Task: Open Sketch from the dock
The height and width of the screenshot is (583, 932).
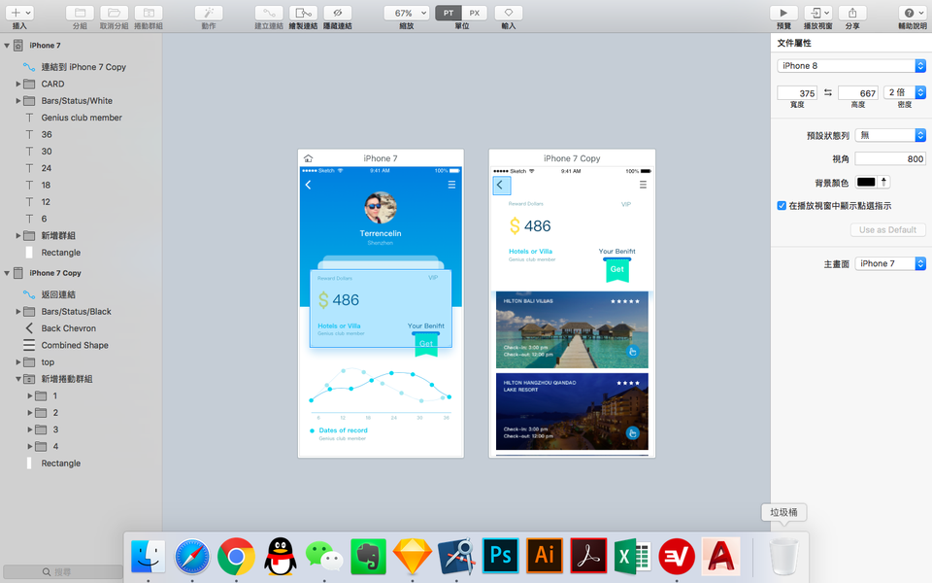Action: 413,557
